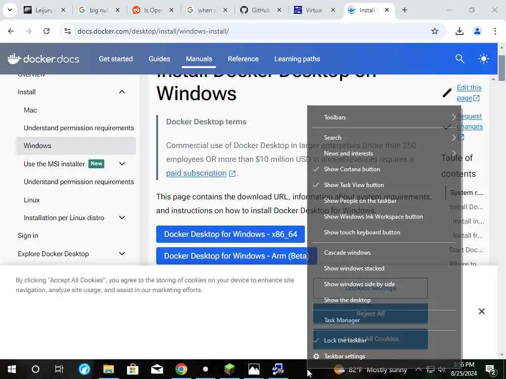Open Manuals in docs nav

click(x=199, y=59)
